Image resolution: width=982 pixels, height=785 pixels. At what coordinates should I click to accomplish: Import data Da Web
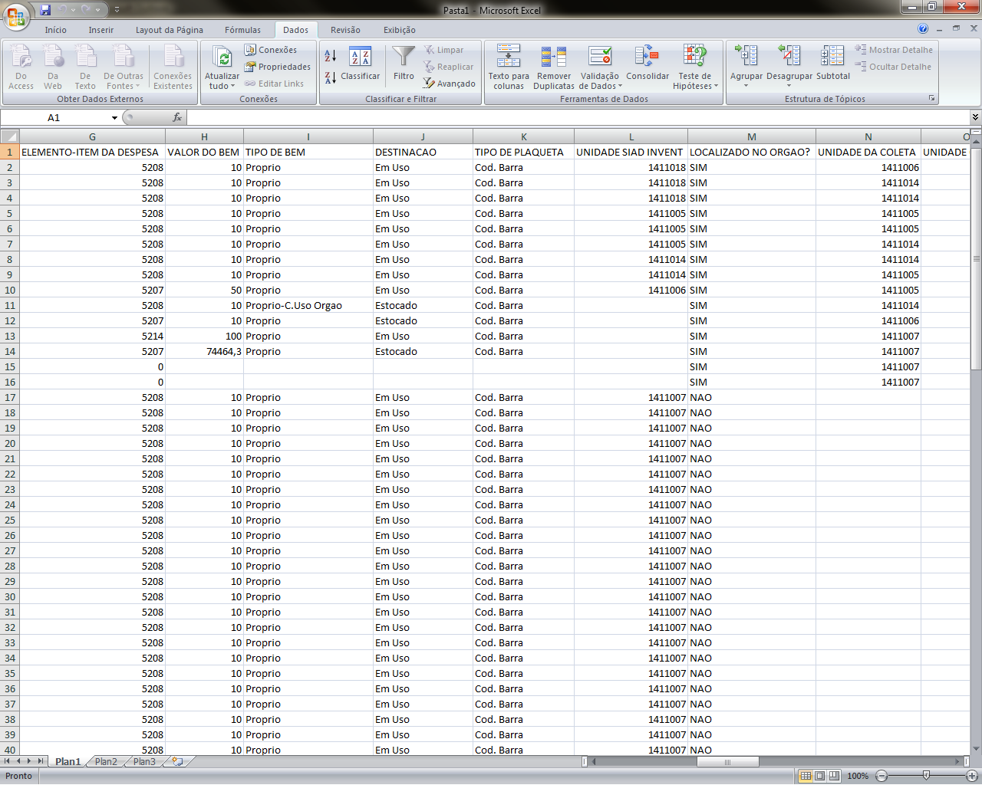pos(53,67)
